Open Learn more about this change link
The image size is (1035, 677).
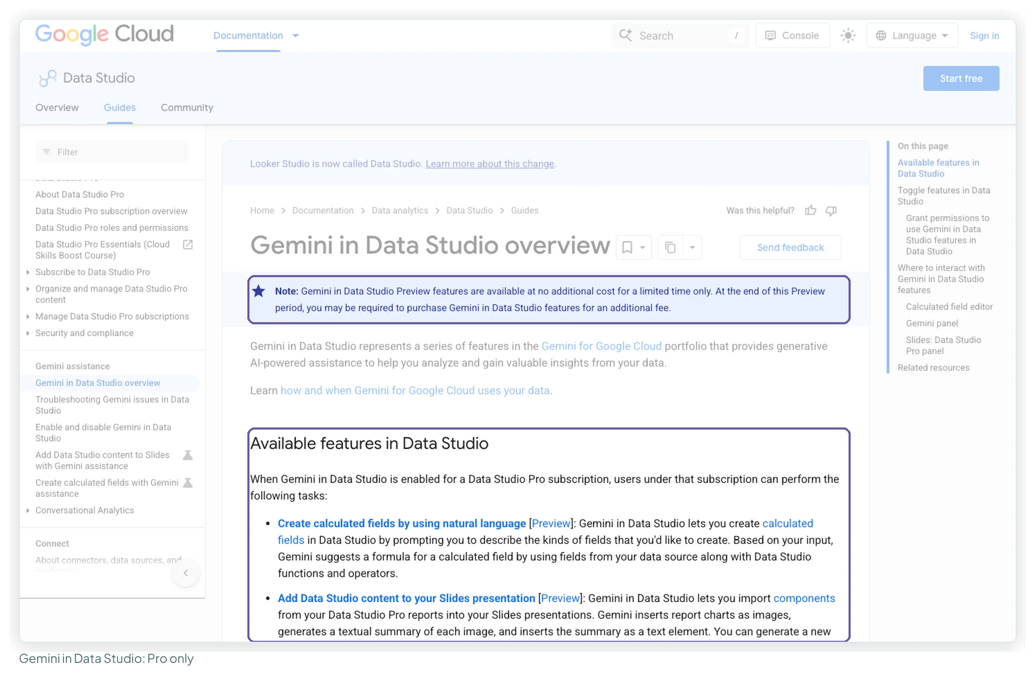(490, 164)
